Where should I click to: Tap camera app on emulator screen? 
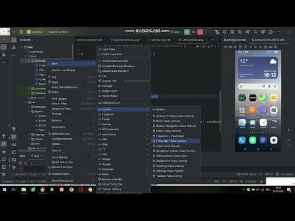tap(273, 140)
